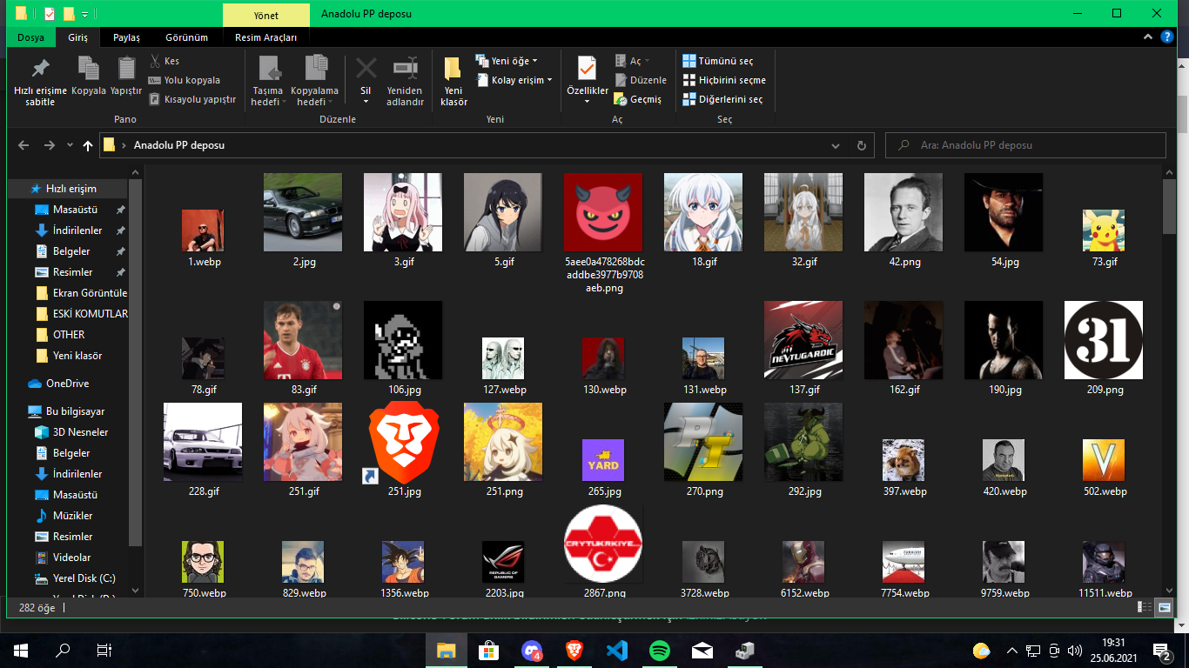Select the 2867.png thumbnail
This screenshot has height=668, width=1189.
603,544
